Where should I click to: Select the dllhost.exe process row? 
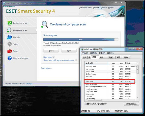[110, 74]
